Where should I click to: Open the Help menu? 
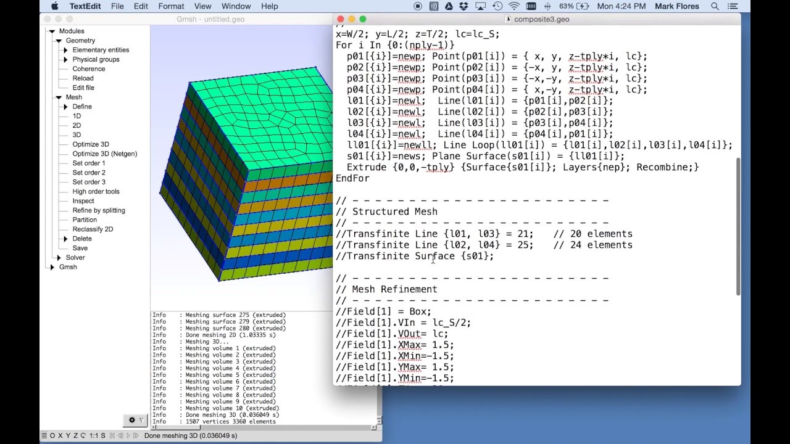tap(269, 6)
